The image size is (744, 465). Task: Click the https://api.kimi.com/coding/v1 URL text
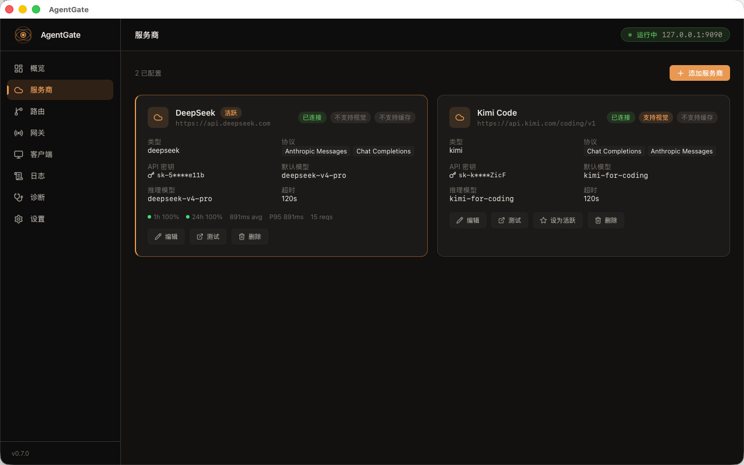(x=536, y=123)
